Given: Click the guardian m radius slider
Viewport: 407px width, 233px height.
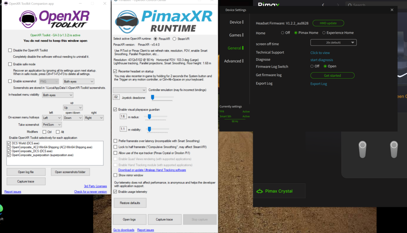Looking at the screenshot, I should [149, 117].
